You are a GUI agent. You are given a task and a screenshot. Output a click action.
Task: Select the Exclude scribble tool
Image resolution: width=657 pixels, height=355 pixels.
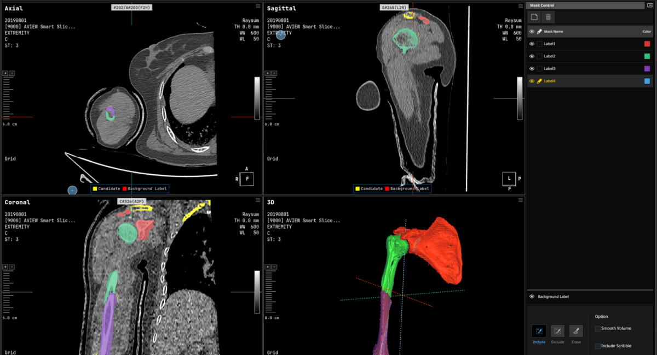(x=557, y=331)
